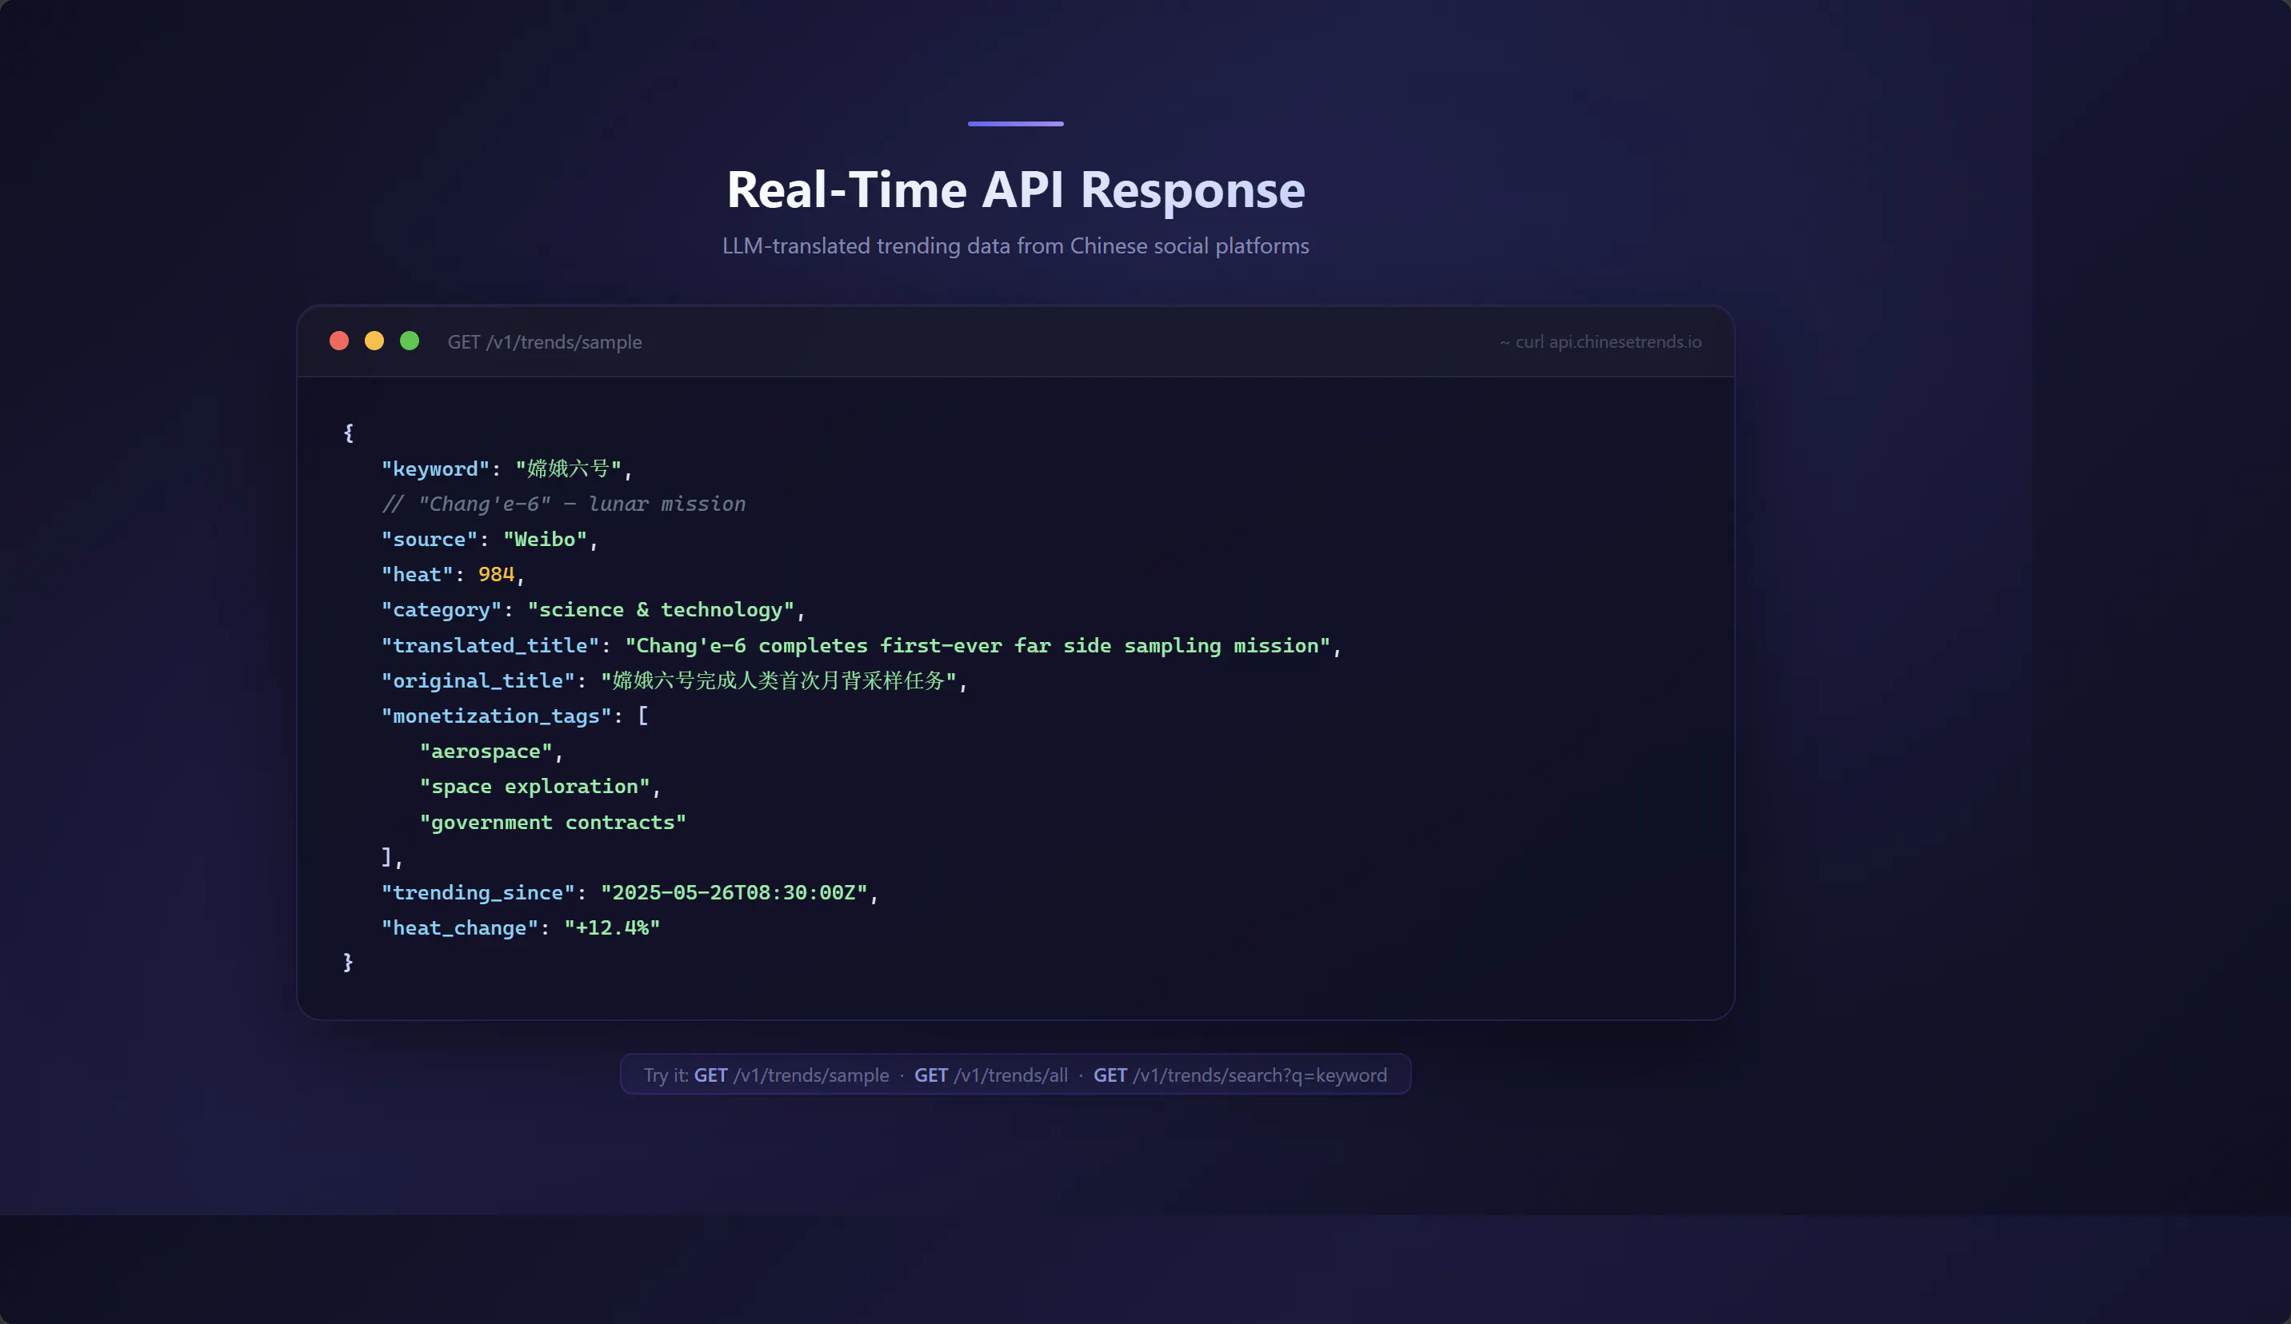
Task: Click the "Try it:" label
Action: 666,1075
